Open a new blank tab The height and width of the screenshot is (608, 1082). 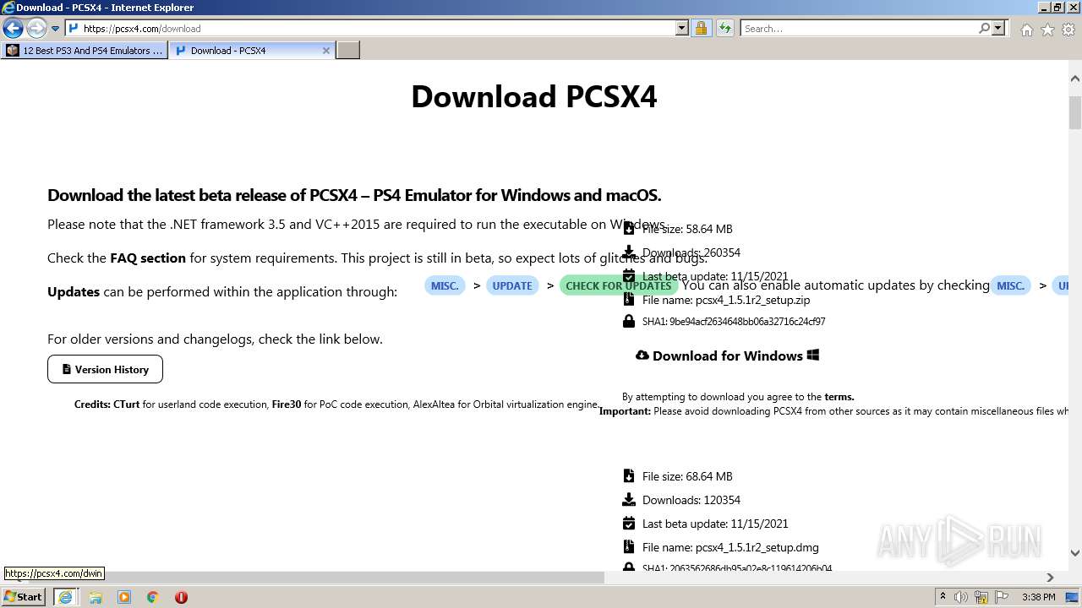click(348, 51)
